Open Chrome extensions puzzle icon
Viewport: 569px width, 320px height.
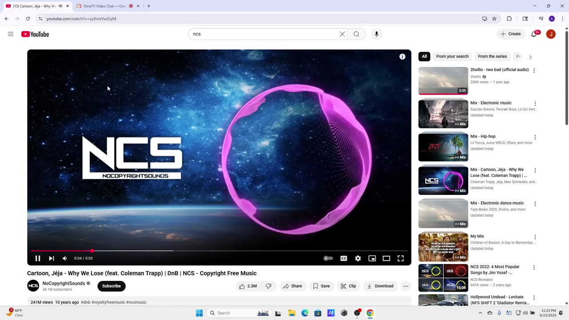pyautogui.click(x=509, y=19)
